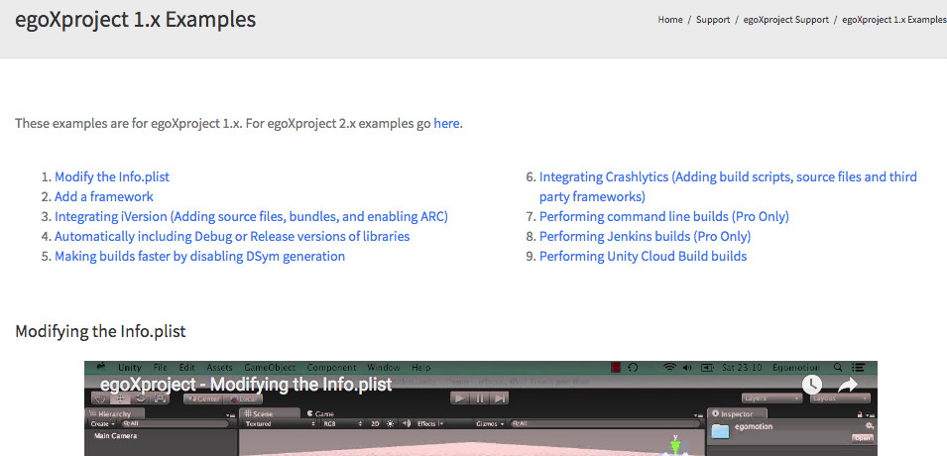Open the Unity File menu

point(160,367)
